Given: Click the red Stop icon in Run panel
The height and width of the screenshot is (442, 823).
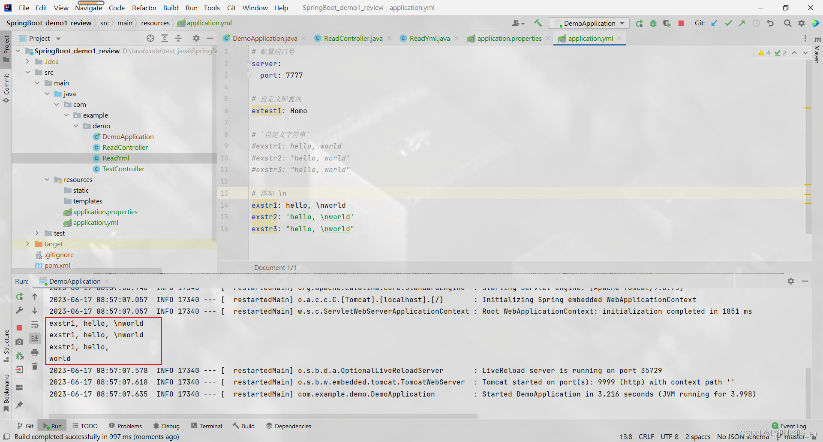Looking at the screenshot, I should tap(19, 328).
